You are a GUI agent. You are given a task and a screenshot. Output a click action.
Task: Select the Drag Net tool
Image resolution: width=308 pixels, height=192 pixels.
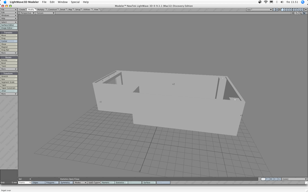tap(9, 50)
